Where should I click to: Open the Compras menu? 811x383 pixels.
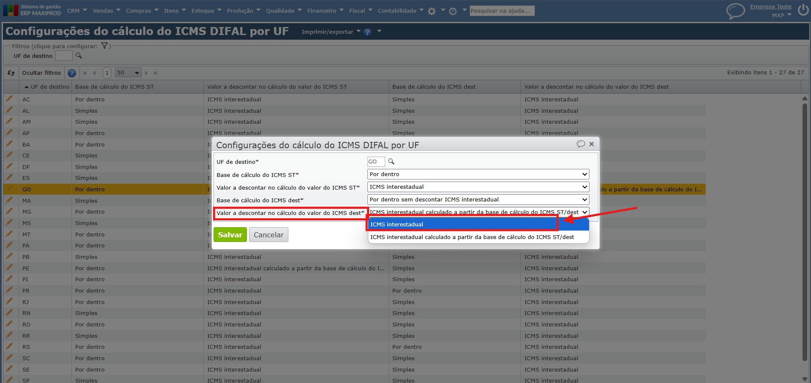coord(142,11)
